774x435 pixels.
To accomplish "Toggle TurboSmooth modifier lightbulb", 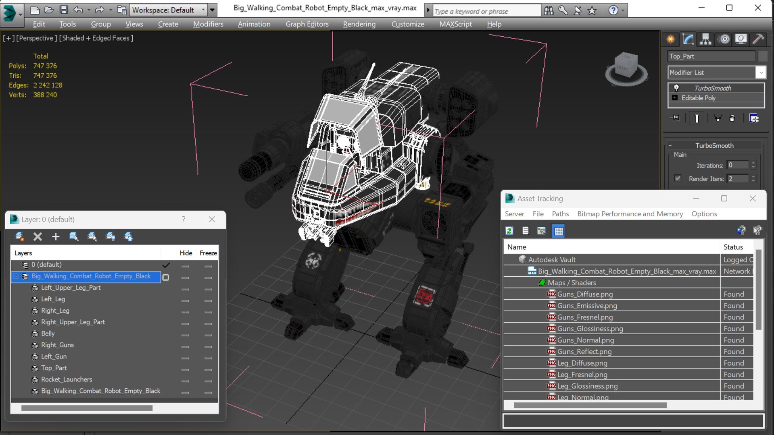I will coord(676,88).
